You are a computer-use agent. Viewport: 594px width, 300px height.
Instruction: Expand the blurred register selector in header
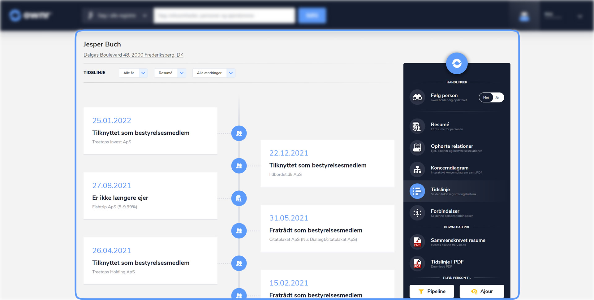pyautogui.click(x=117, y=15)
